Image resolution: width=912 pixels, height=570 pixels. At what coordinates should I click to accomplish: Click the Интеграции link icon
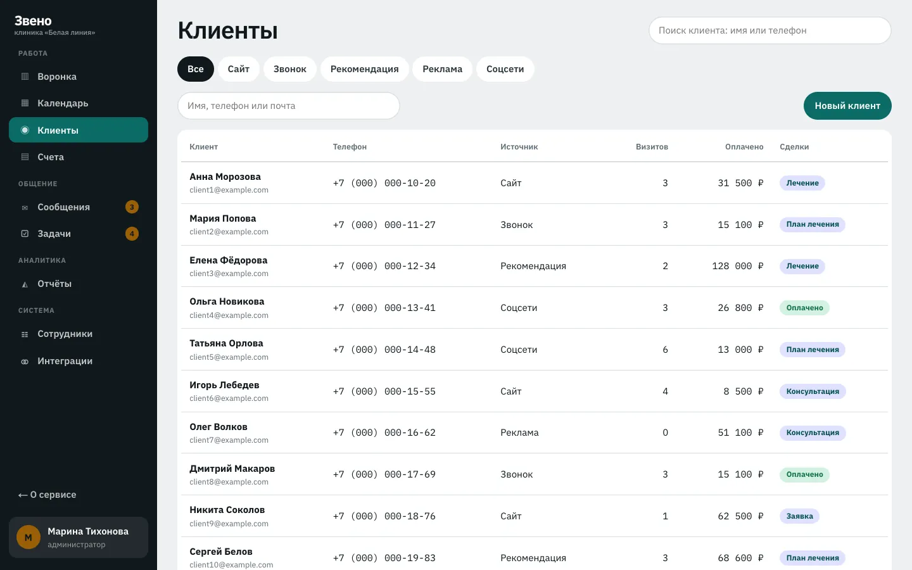[x=25, y=362]
